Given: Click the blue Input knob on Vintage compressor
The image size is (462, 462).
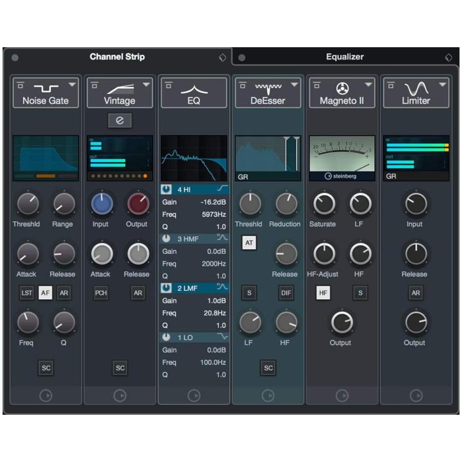Looking at the screenshot, I should click(102, 204).
